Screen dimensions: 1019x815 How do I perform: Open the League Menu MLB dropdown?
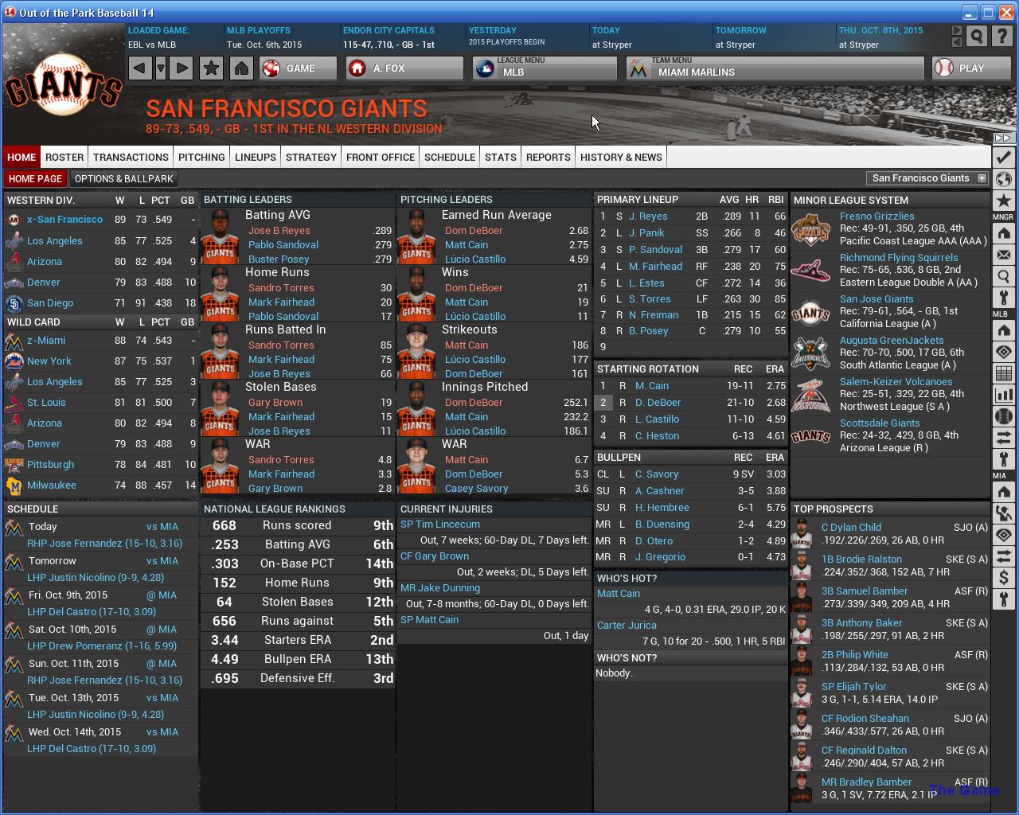click(x=545, y=68)
